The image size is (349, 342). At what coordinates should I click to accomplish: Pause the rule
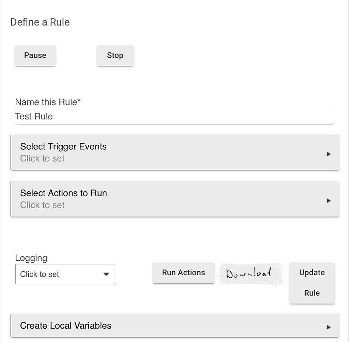tap(35, 55)
